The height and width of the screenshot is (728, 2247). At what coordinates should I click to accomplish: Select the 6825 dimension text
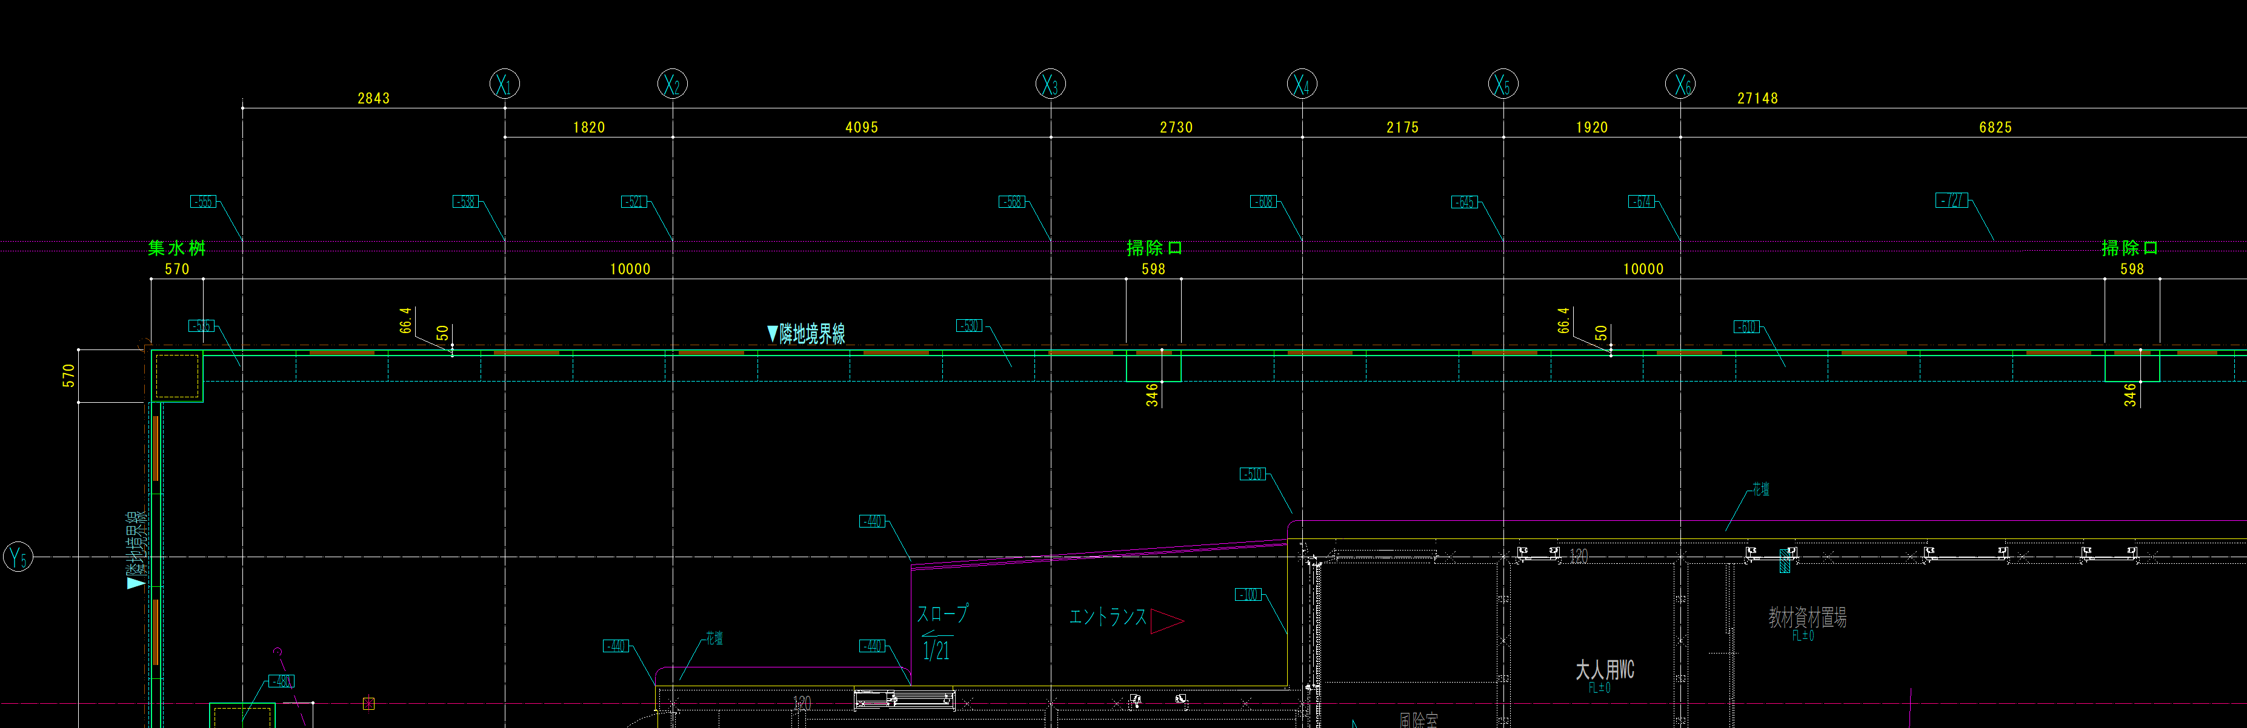(x=1995, y=127)
